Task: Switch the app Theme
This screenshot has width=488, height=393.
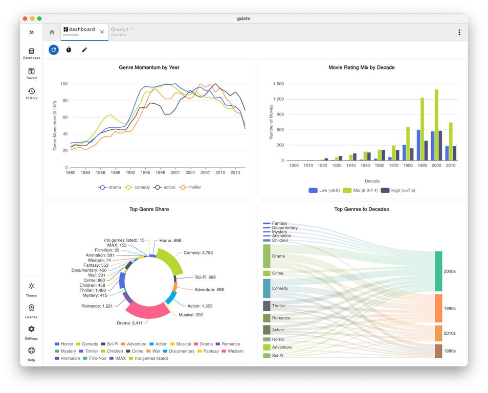Action: [31, 289]
